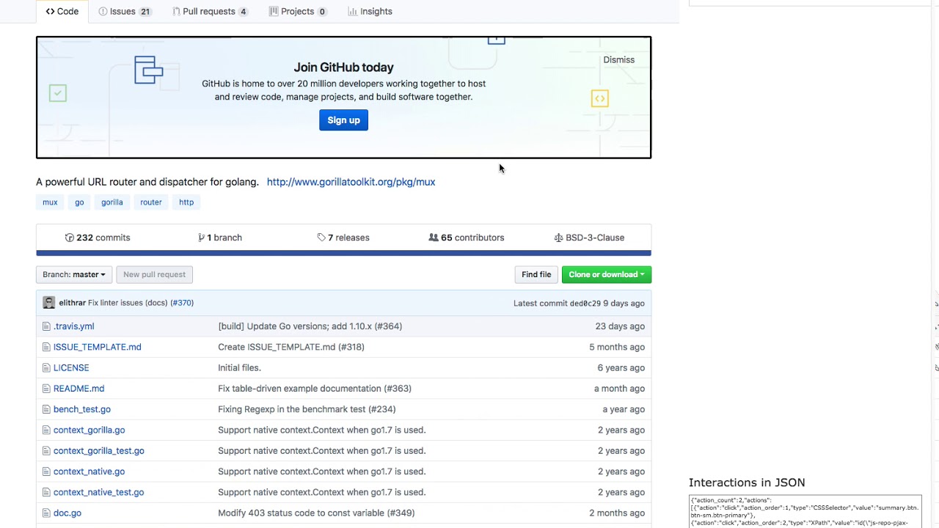Select the go topic tag
Screen dimensions: 939x528
(x=79, y=202)
